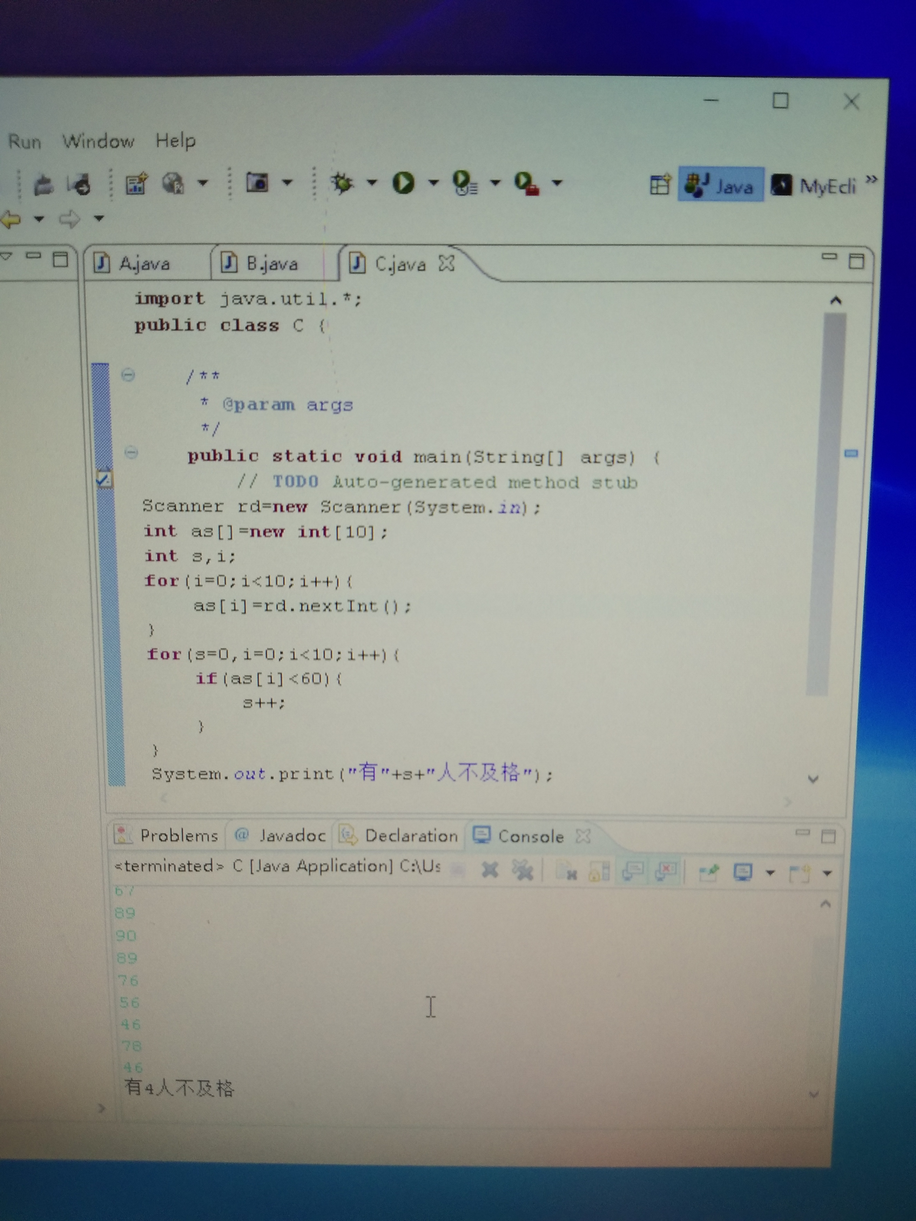The image size is (916, 1221).
Task: Open the Run button dropdown arrow
Action: tap(433, 183)
